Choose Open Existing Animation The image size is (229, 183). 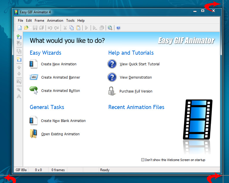60,134
